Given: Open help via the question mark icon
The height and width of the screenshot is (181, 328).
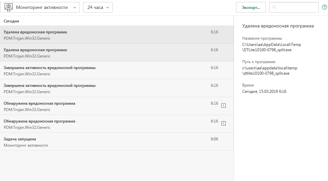Looking at the screenshot, I should [324, 7].
